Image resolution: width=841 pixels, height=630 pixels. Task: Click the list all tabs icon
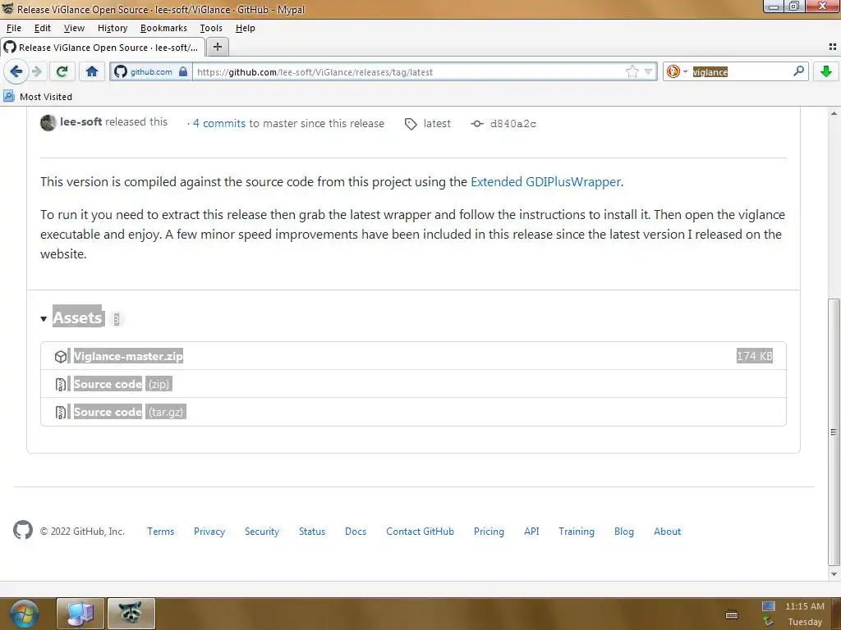833,47
